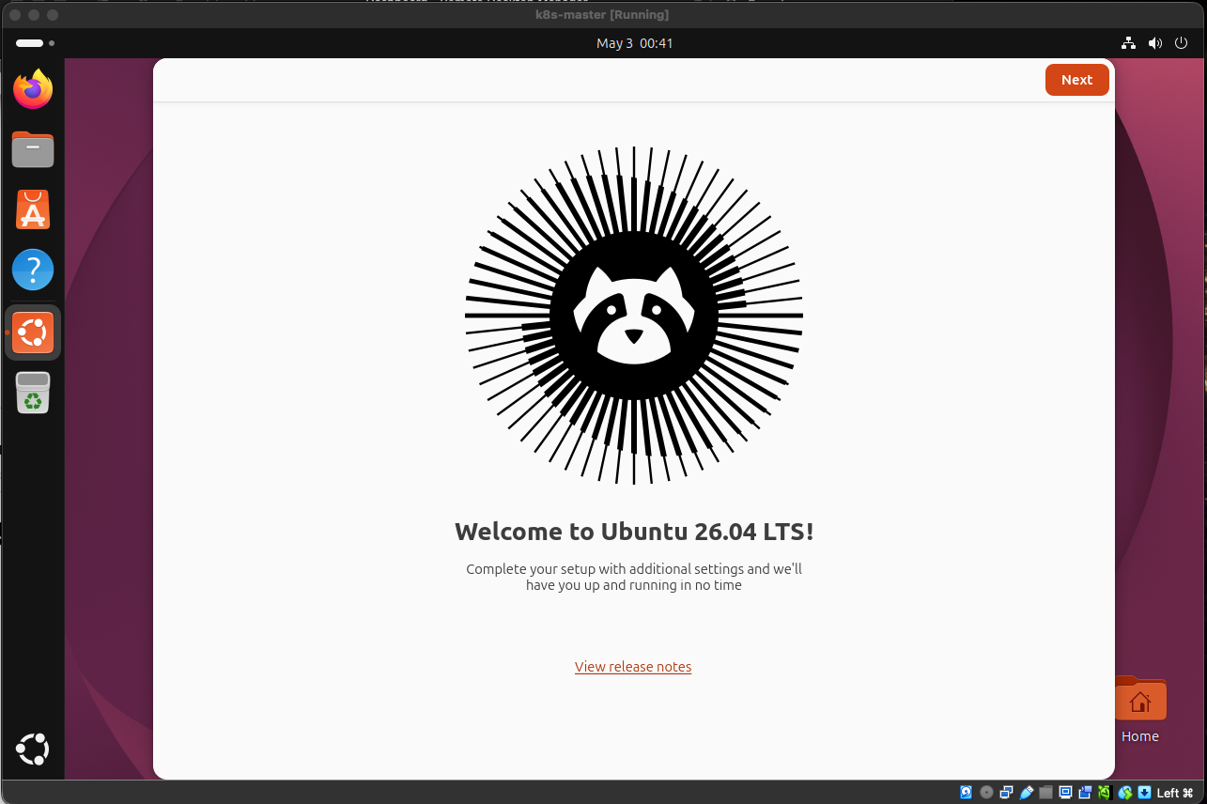Launch the Files manager from the dock

click(x=33, y=149)
